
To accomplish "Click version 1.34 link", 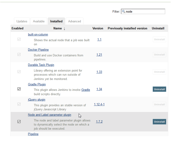I will click(99, 89).
